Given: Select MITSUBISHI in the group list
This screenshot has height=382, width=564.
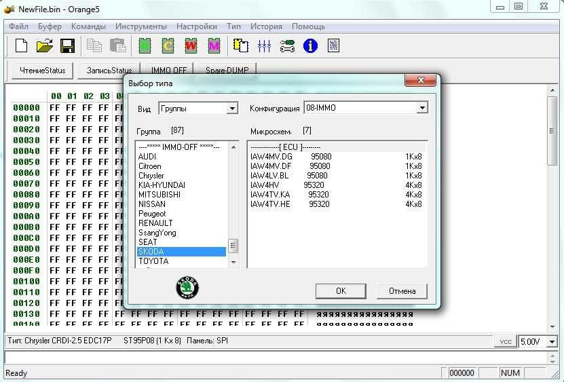Looking at the screenshot, I should [x=182, y=195].
